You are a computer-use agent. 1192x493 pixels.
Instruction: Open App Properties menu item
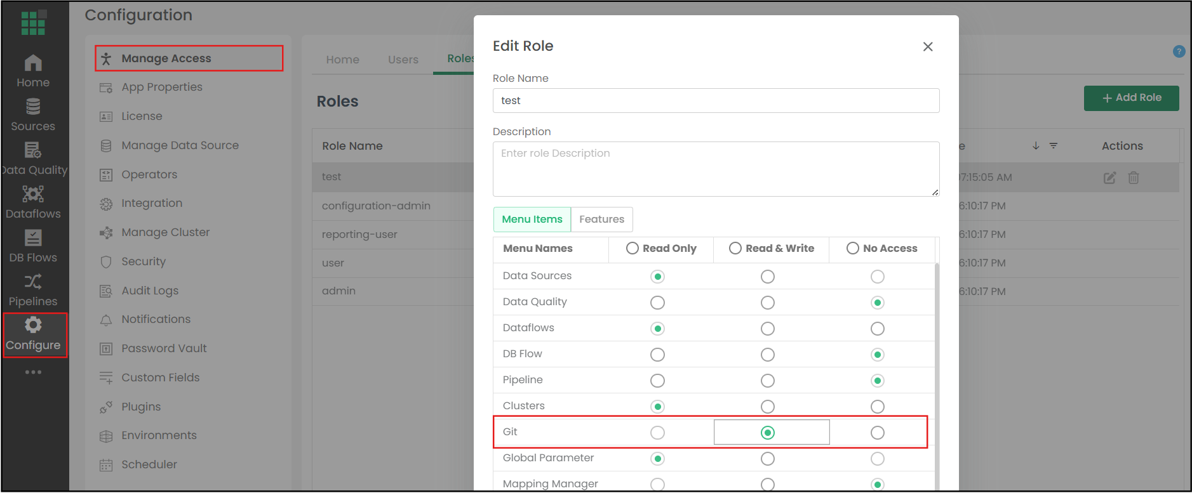point(151,88)
